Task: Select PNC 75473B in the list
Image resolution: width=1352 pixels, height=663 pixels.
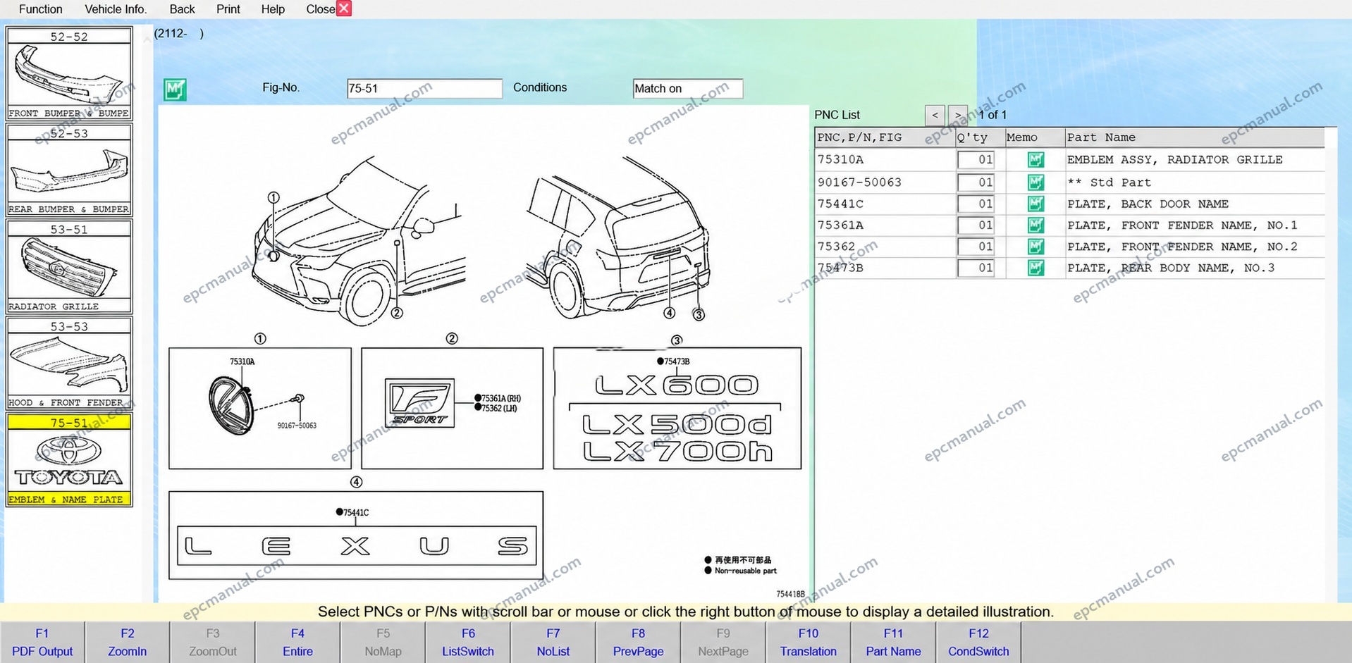Action: [840, 268]
